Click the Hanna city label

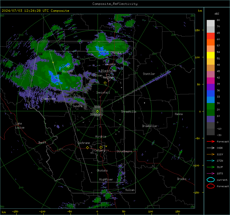[x=179, y=114]
